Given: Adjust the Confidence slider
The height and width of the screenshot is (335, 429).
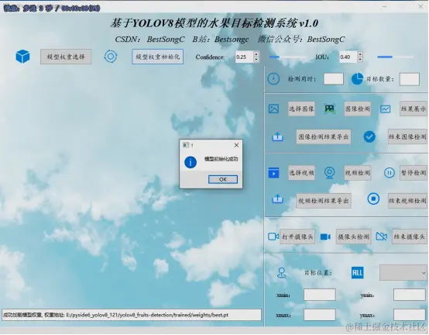Looking at the screenshot, I should tap(287, 57).
